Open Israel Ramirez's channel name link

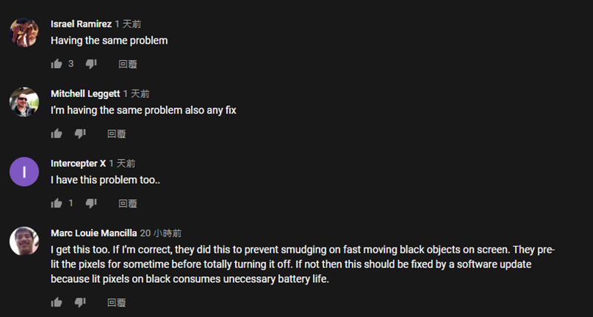(81, 24)
